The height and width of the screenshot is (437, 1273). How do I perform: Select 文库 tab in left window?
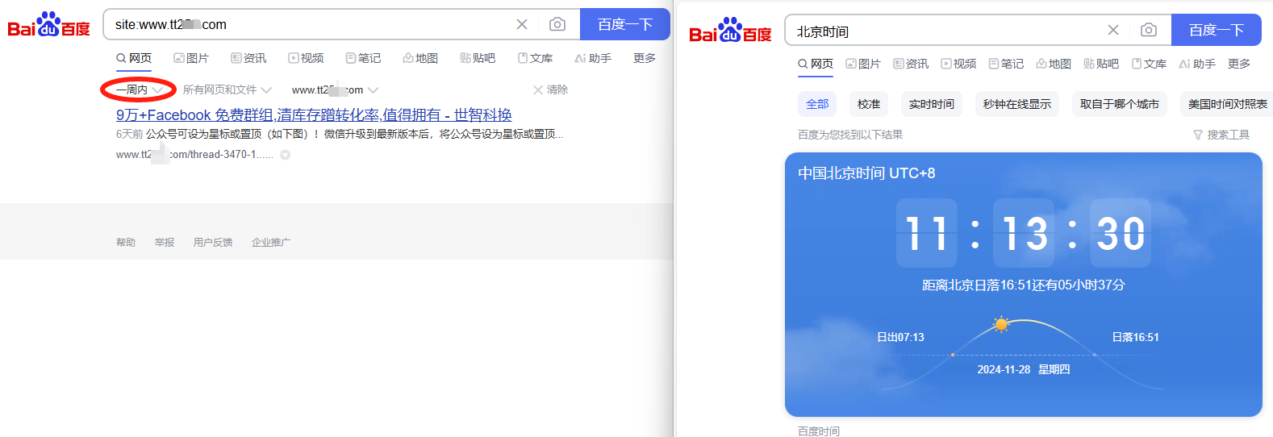pyautogui.click(x=535, y=58)
